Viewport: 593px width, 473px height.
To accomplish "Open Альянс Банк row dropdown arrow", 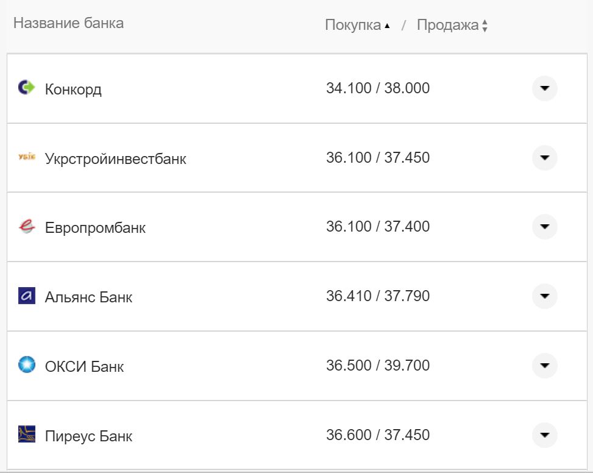I will (544, 296).
